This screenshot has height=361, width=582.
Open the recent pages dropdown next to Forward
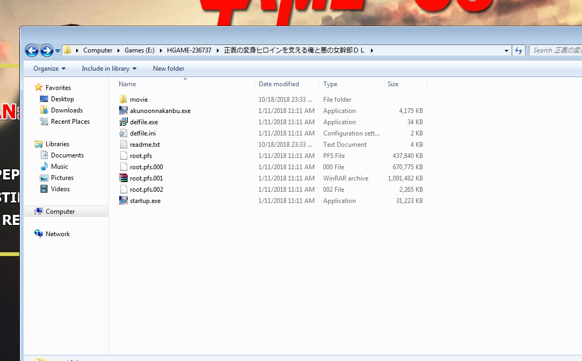(x=57, y=51)
